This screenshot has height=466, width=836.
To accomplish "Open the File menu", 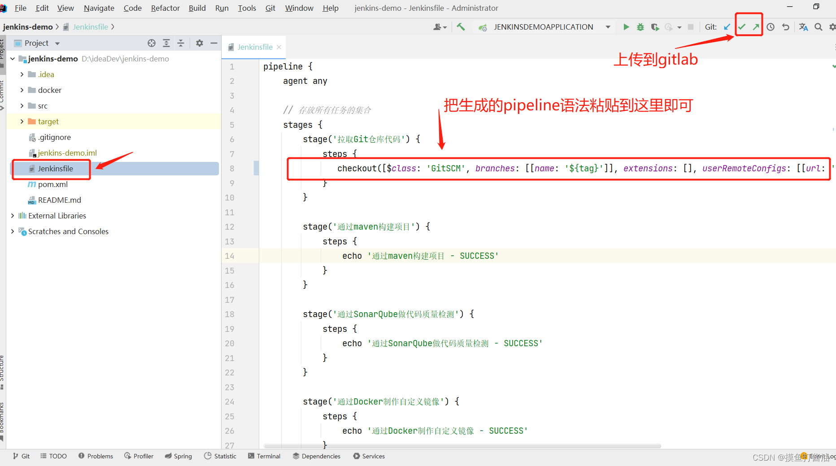I will coord(21,8).
